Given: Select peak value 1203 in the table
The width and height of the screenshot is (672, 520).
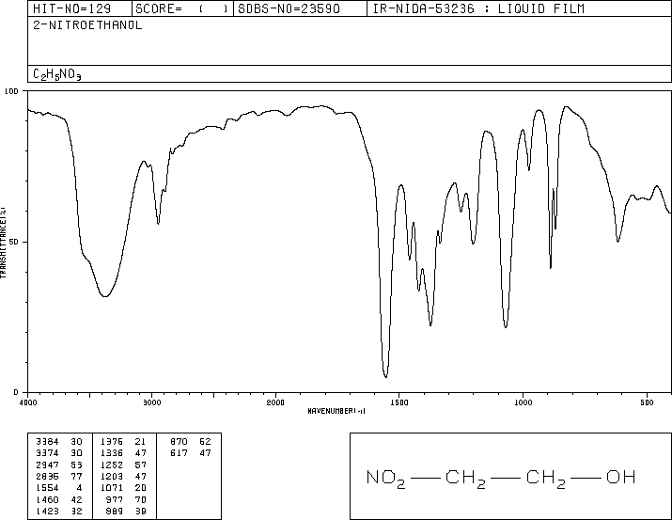Looking at the screenshot, I should coord(112,476).
